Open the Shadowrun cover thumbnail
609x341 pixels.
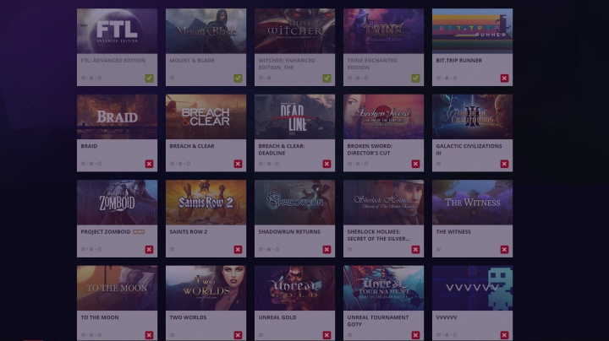point(295,203)
